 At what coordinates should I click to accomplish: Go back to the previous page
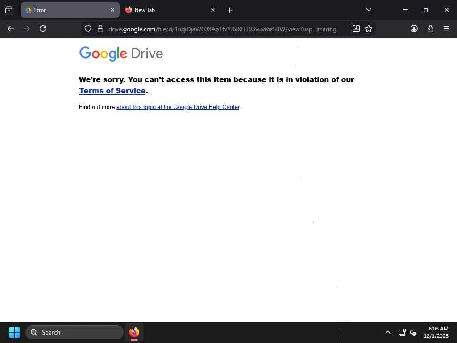pyautogui.click(x=11, y=29)
